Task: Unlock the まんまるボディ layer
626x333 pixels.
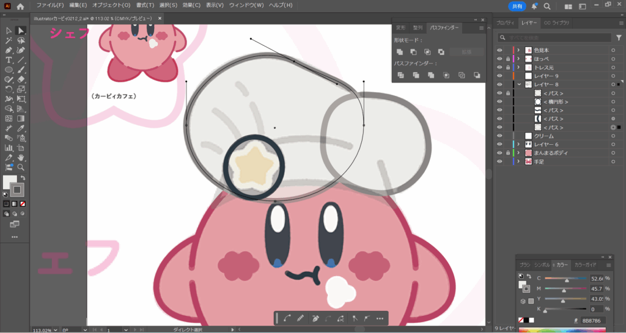Action: pos(507,153)
